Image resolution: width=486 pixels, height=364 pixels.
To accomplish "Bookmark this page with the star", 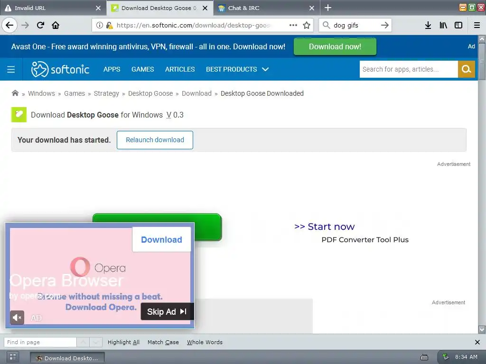I will tap(307, 25).
